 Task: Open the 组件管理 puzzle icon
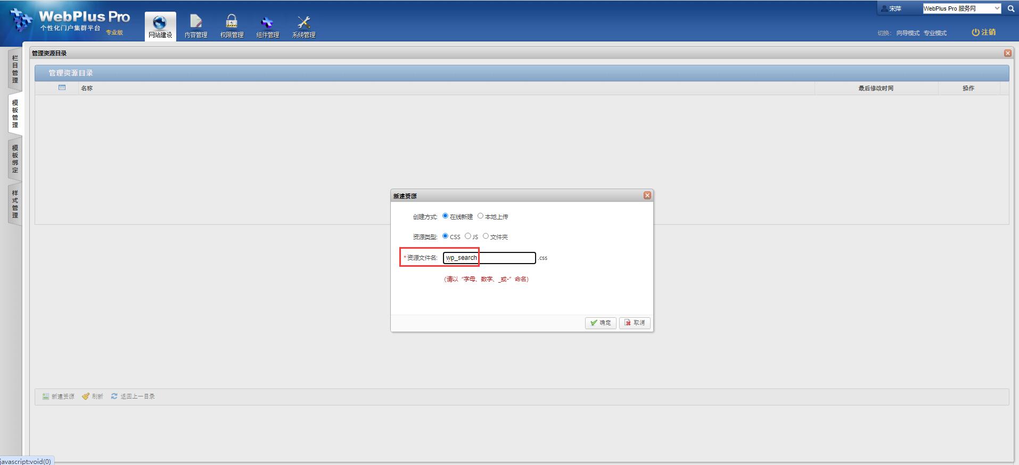(x=267, y=22)
